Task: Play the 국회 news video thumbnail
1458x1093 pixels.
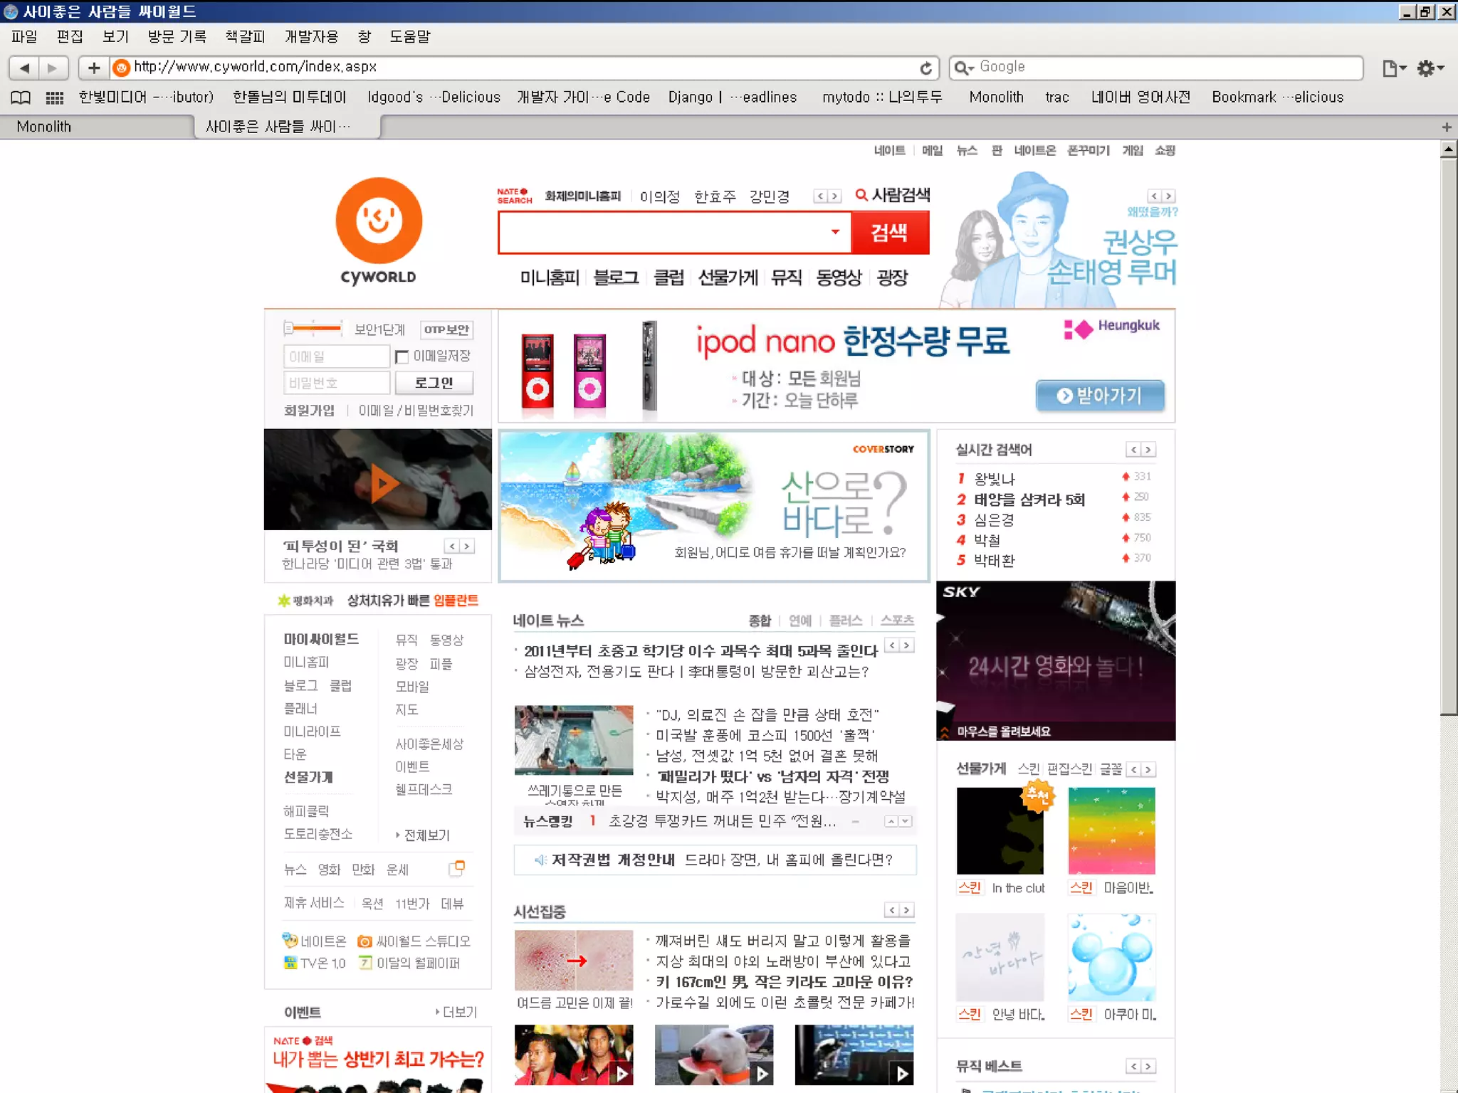Action: 382,484
